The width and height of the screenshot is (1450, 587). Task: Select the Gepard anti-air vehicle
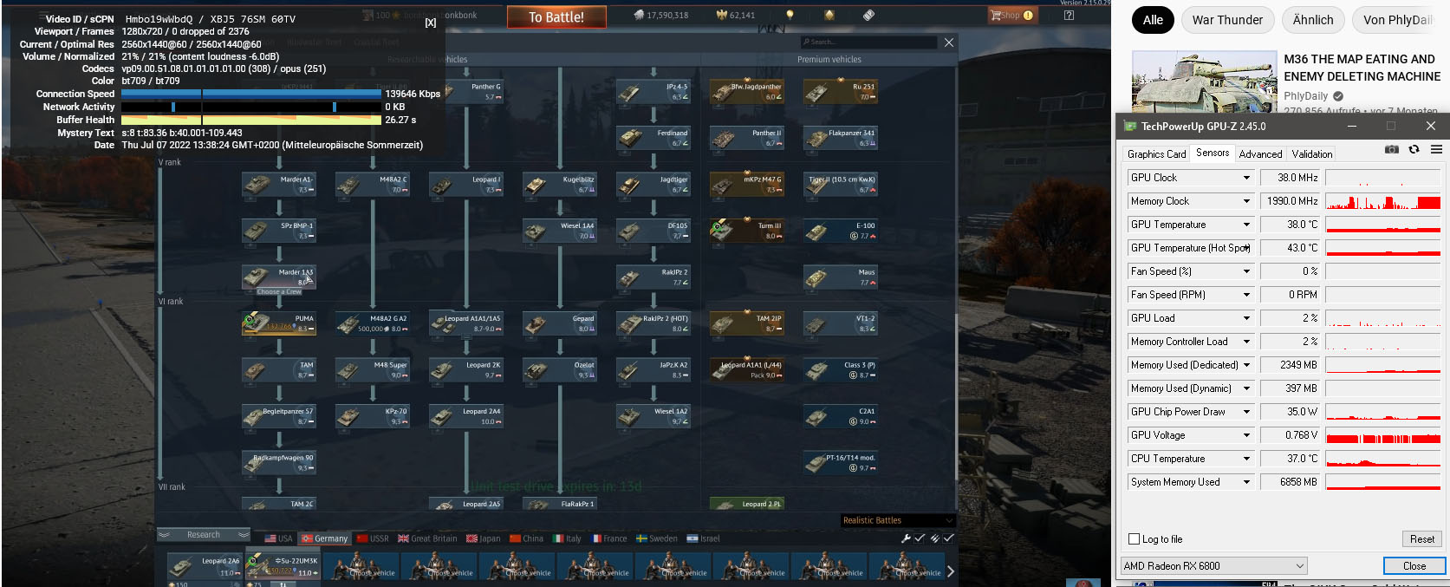tap(561, 323)
